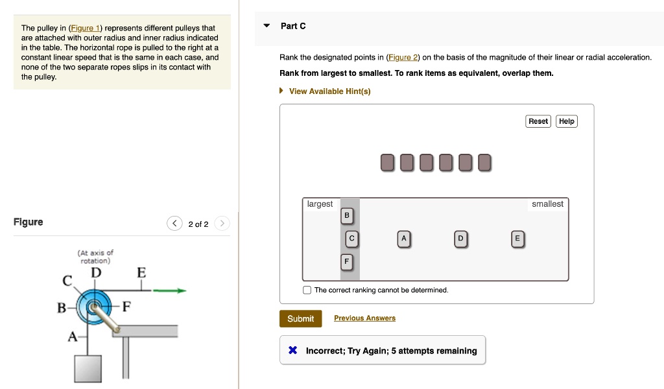
Task: Open the Previous Answers link
Action: (364, 318)
